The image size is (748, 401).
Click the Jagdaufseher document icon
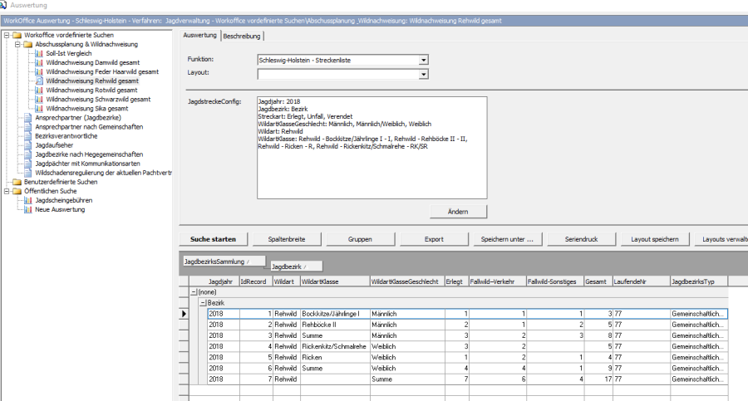coord(28,145)
